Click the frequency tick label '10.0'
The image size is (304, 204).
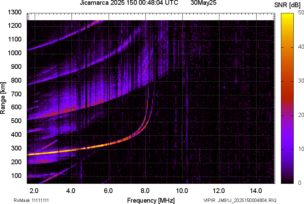[x=182, y=191]
